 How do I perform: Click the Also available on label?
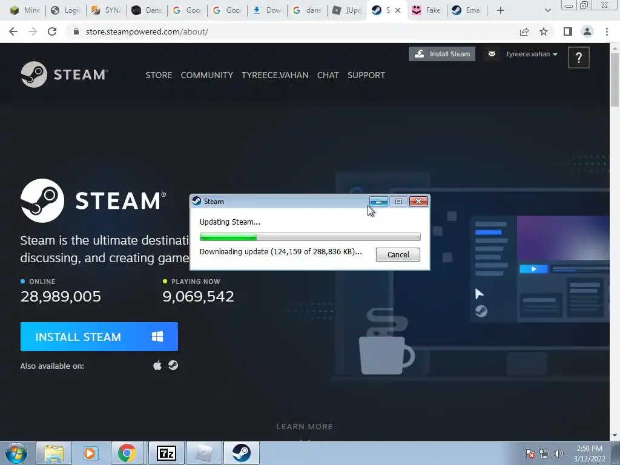[x=52, y=366]
